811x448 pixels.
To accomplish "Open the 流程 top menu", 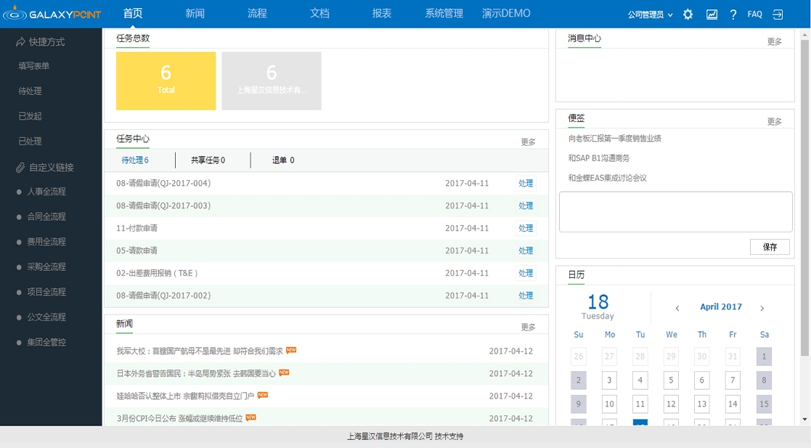I will 257,14.
